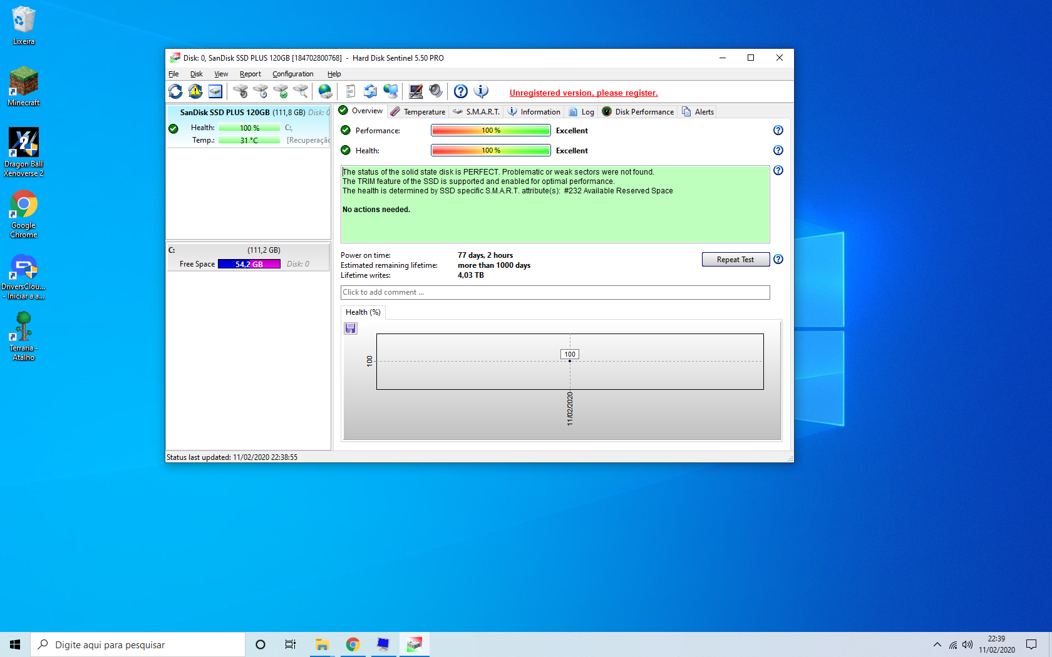Screen dimensions: 1052x657
Task: Click help icon next to Health rating
Action: (x=778, y=150)
